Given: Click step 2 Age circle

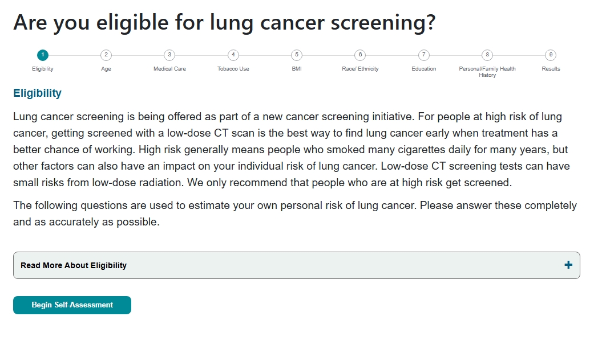Looking at the screenshot, I should pos(106,55).
